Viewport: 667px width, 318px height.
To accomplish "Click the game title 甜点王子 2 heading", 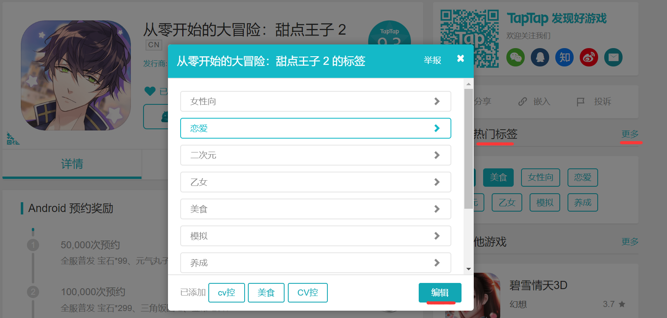I will (x=245, y=30).
